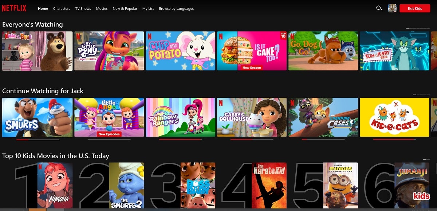
Task: Open Is It Cake Too? thumbnail
Action: coord(252,51)
